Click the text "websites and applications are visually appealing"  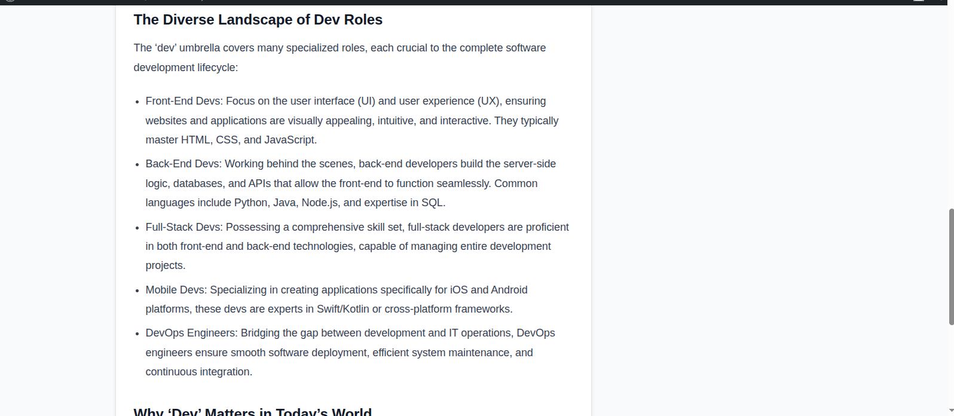pyautogui.click(x=260, y=121)
